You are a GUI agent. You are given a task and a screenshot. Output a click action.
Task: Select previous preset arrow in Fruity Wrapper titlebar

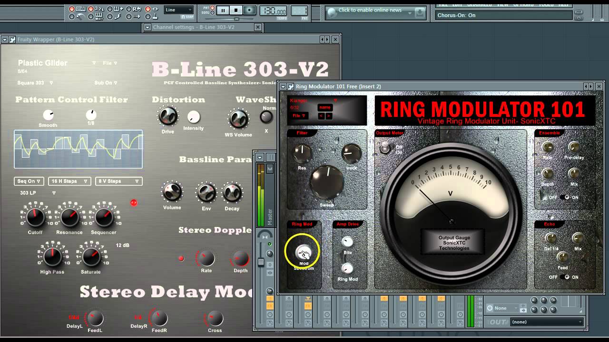click(x=323, y=39)
